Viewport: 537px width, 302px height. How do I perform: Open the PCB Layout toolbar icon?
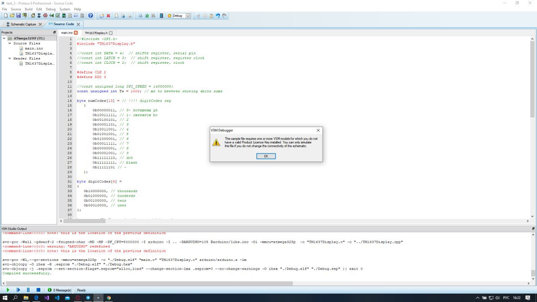(x=45, y=16)
